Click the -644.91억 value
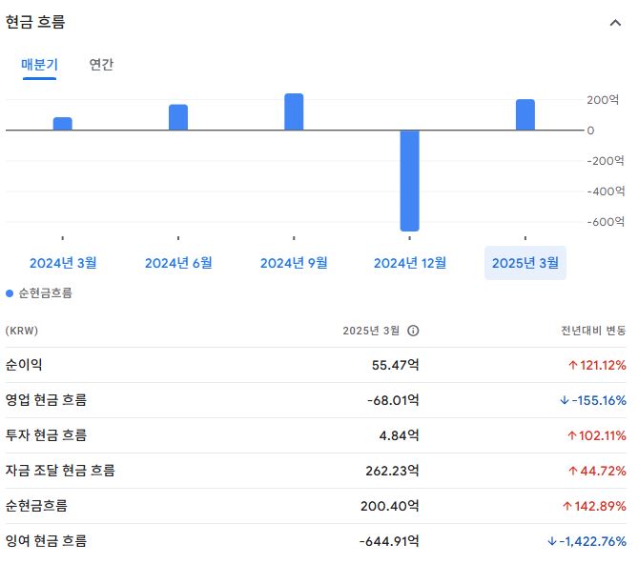 388,541
